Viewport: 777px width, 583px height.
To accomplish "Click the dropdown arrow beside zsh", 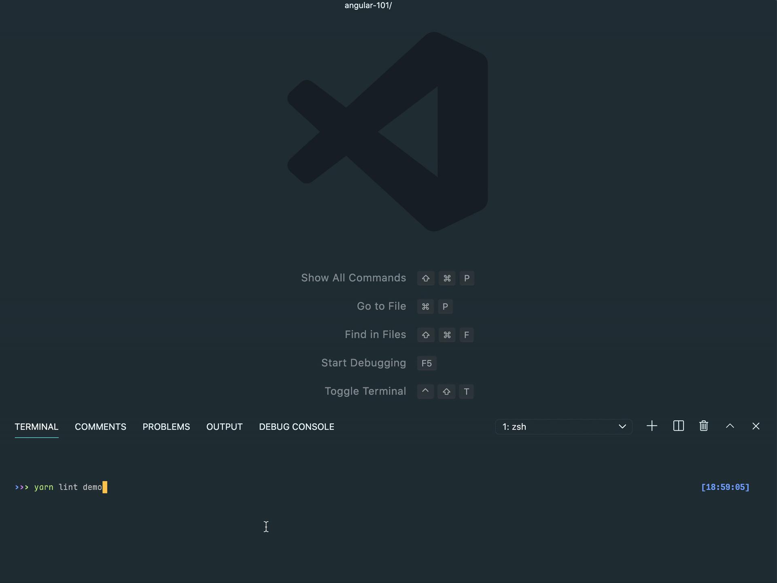I will [x=622, y=427].
